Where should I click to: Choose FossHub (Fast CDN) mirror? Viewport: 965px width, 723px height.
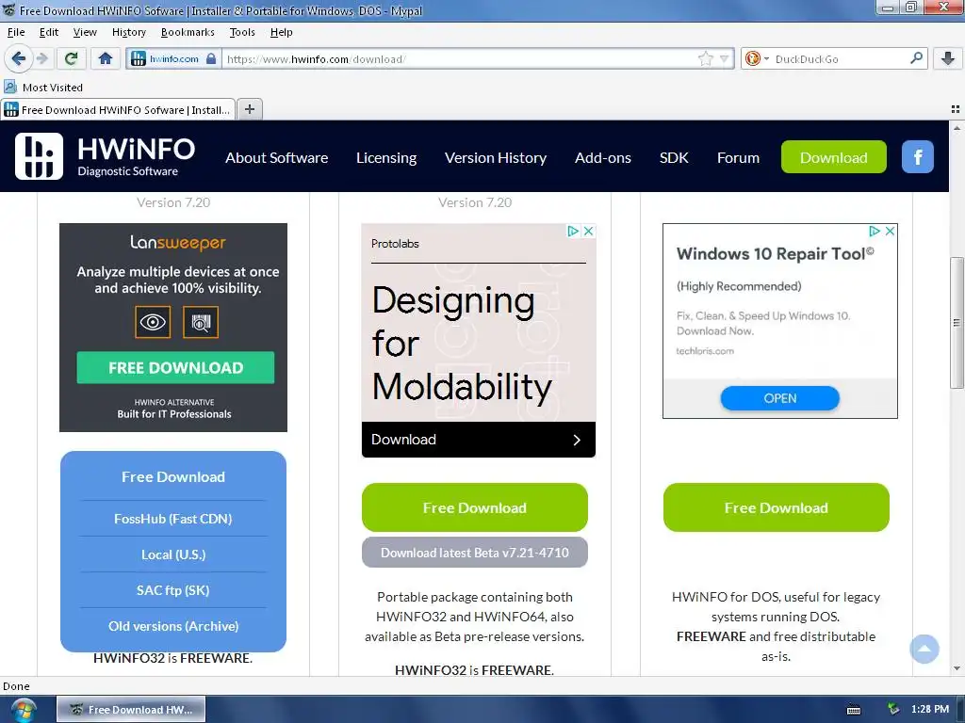pyautogui.click(x=173, y=519)
